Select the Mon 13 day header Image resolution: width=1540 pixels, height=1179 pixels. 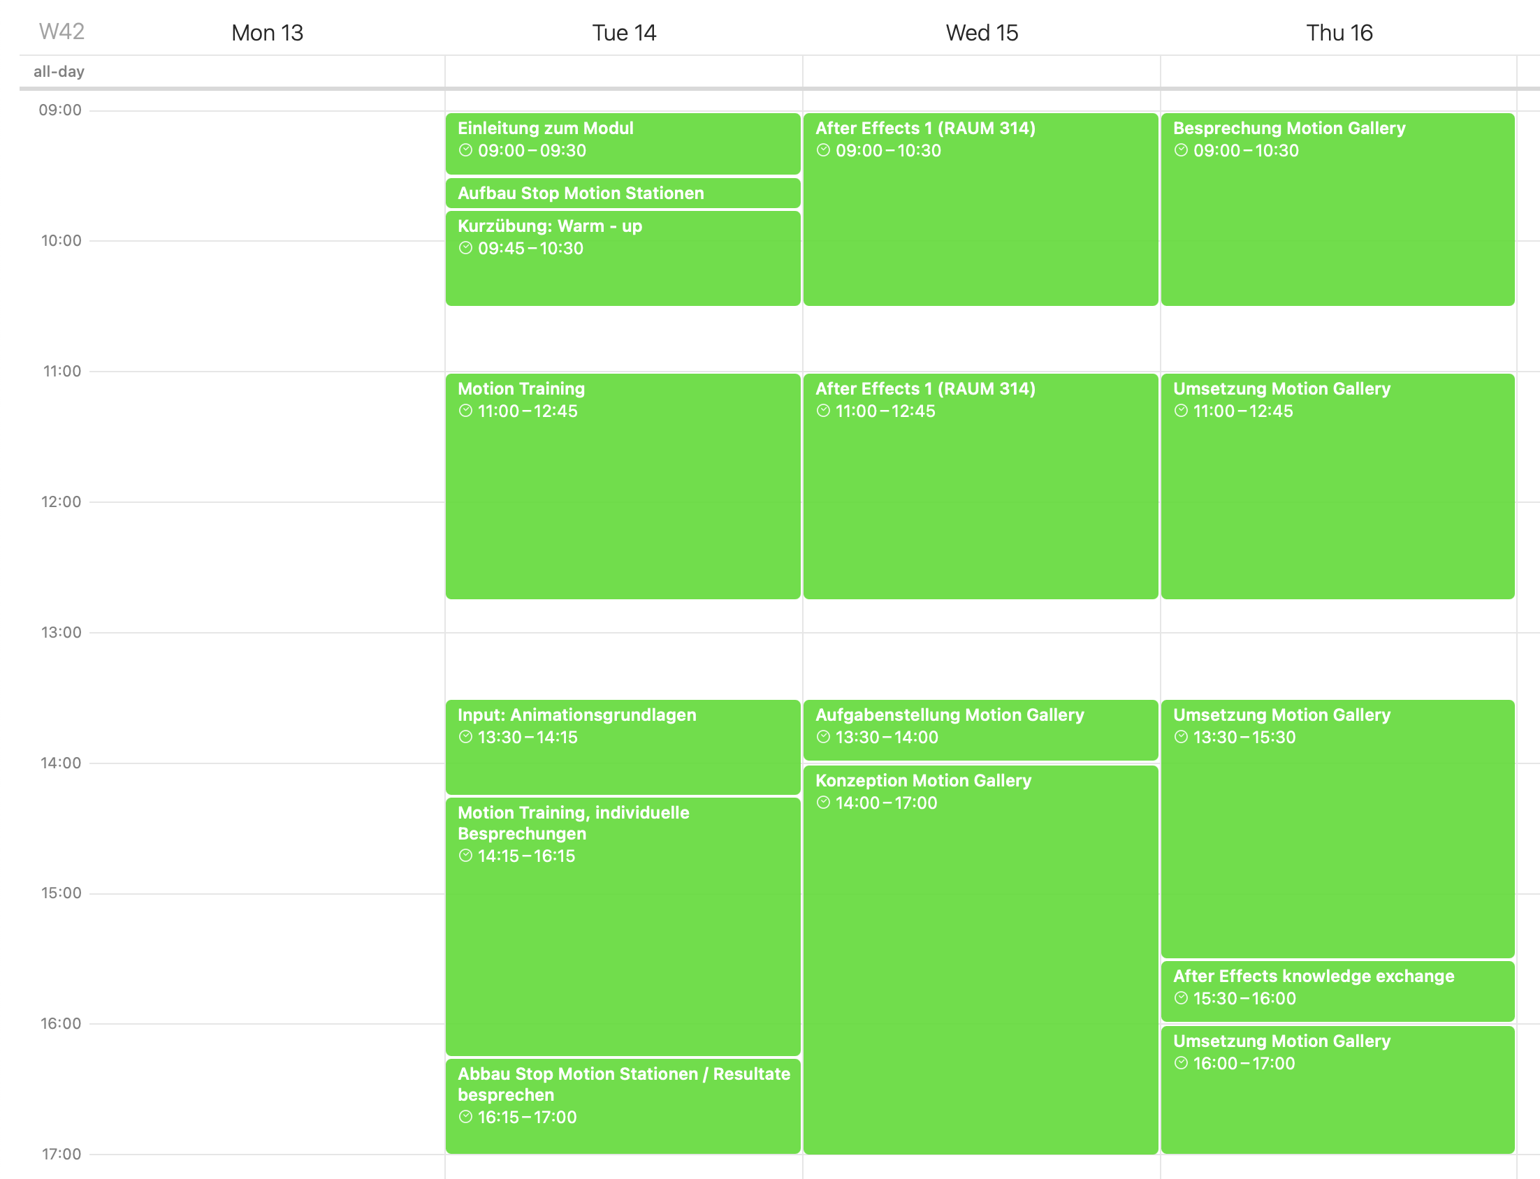tap(268, 33)
